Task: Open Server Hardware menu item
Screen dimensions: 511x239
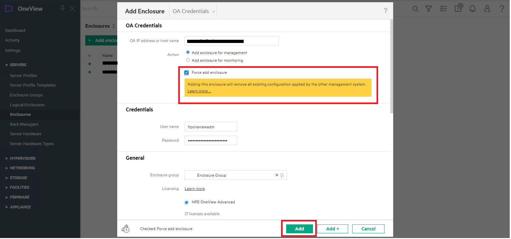Action: (x=26, y=134)
